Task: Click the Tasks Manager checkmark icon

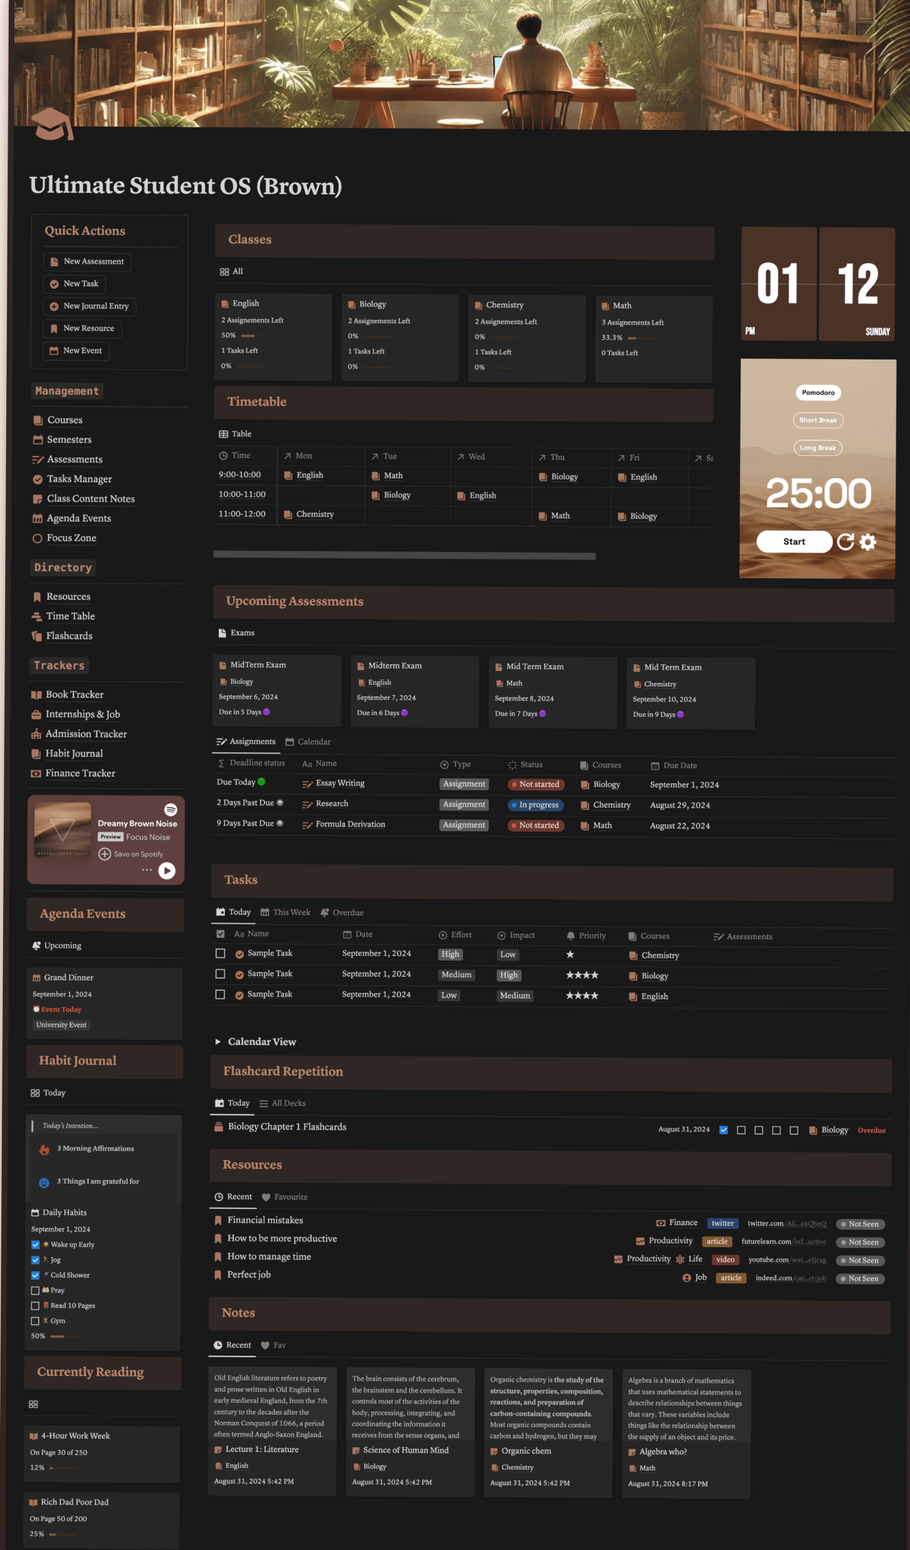Action: point(38,479)
